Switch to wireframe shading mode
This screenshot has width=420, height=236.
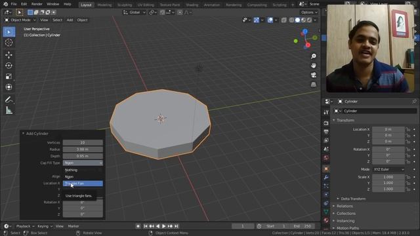(291, 20)
